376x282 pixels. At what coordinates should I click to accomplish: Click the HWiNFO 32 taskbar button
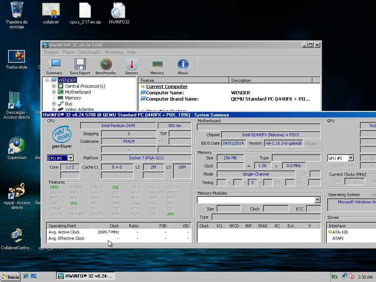pyautogui.click(x=85, y=276)
